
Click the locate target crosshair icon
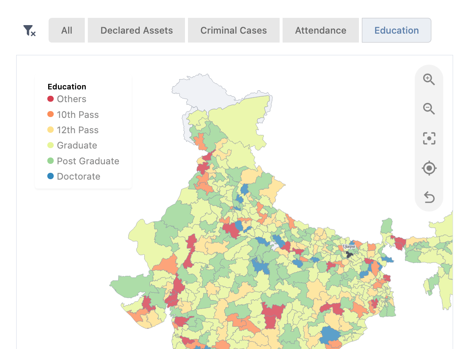click(429, 168)
